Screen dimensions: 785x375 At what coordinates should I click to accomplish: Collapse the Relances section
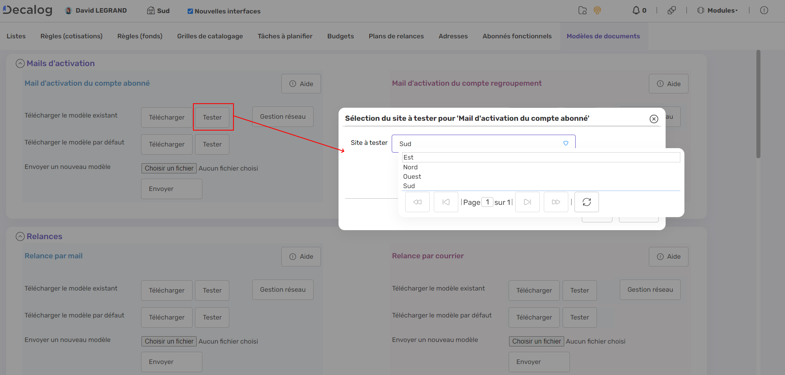[x=20, y=237]
